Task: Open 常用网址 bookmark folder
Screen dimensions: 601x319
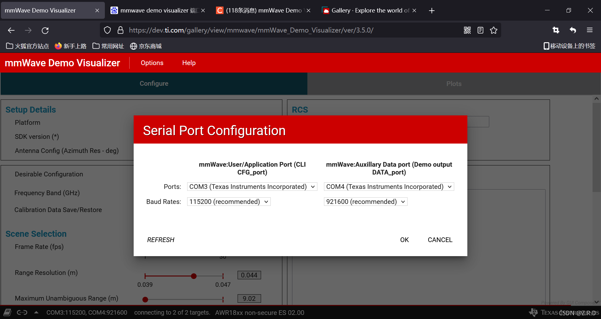Action: pos(108,46)
